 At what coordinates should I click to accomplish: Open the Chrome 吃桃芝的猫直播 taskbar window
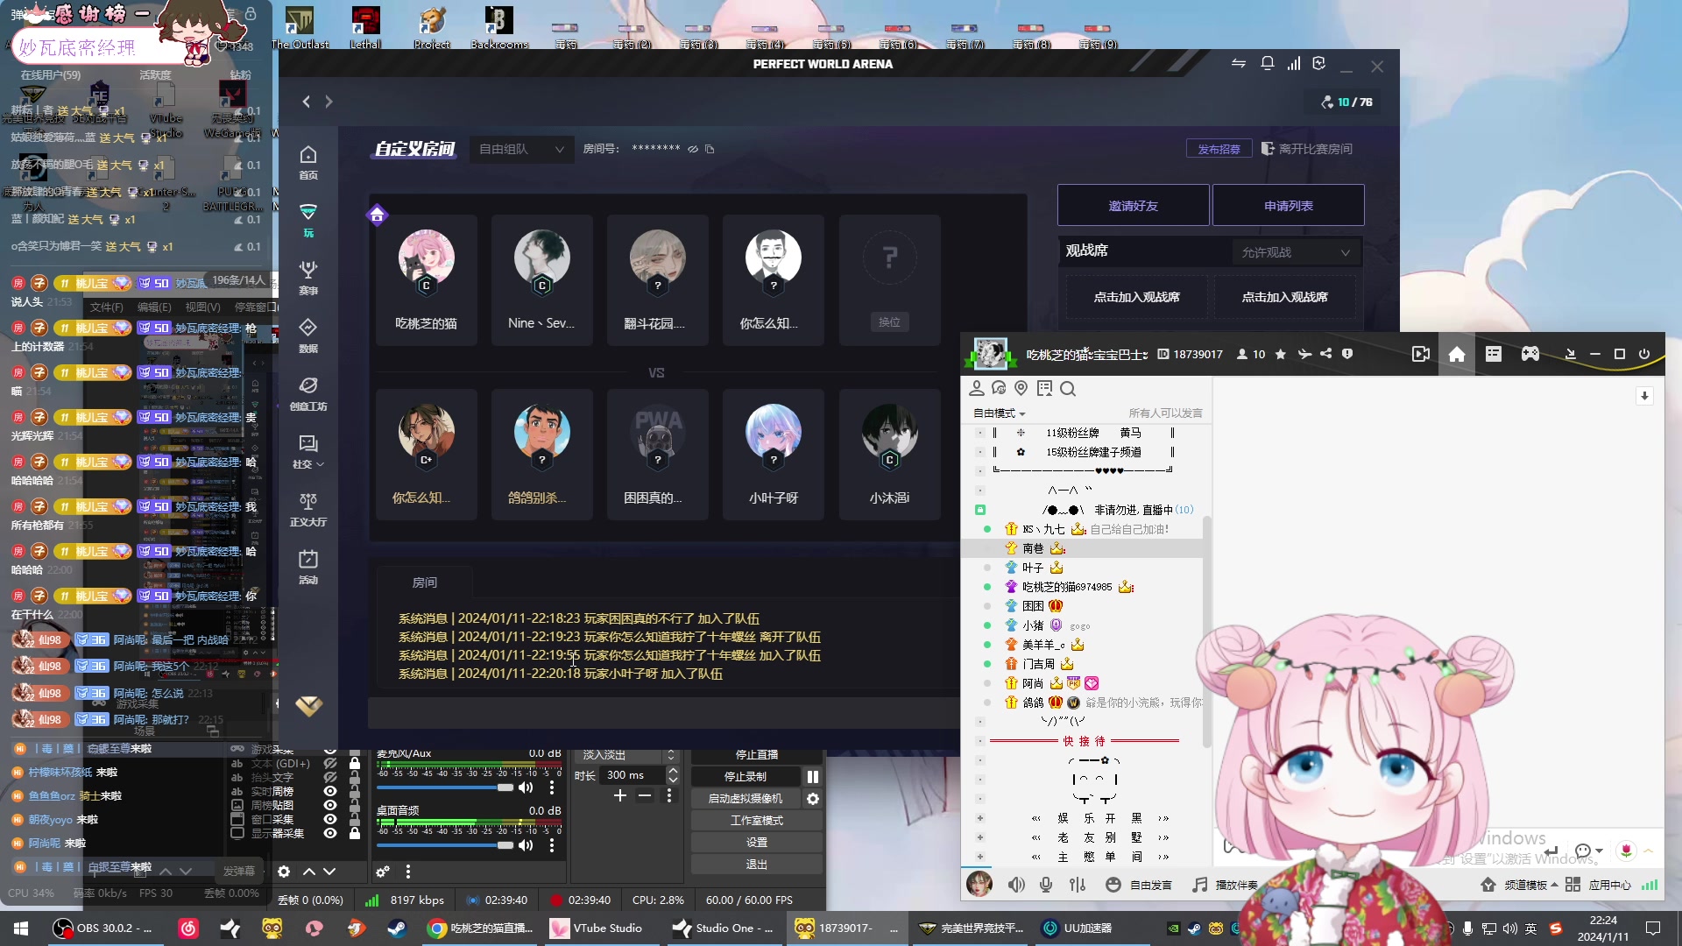pos(480,928)
